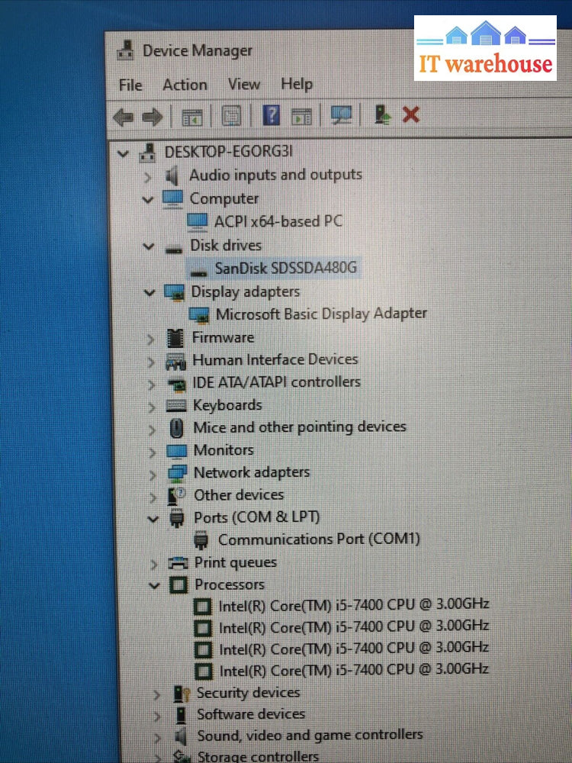Expand the Network adapters node
Viewport: 572px width, 763px height.
pos(153,474)
